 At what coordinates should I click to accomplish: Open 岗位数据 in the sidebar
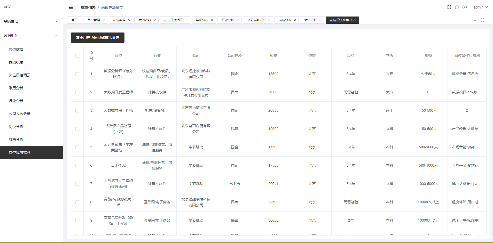(32, 49)
